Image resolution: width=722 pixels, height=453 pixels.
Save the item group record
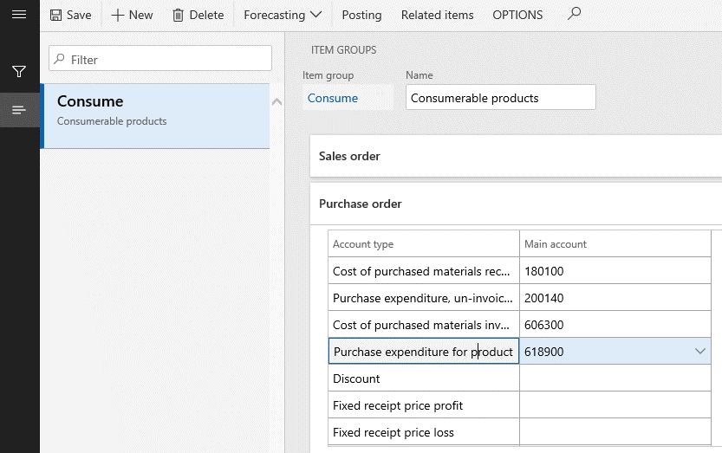(x=71, y=15)
